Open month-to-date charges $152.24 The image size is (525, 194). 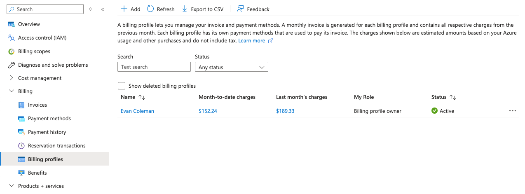pos(208,111)
